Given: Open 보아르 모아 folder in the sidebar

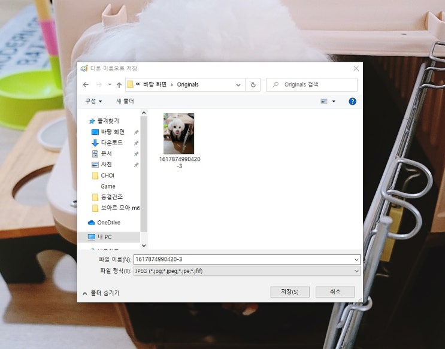Looking at the screenshot, I should (120, 208).
